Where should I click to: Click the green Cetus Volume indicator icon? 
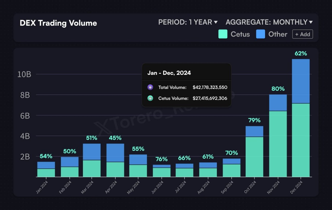150,98
